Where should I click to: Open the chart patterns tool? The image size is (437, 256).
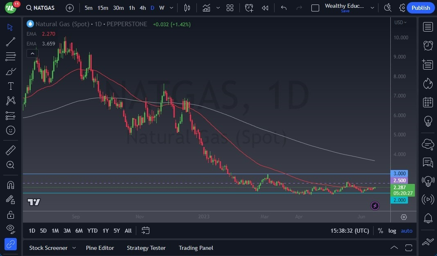pos(10,101)
